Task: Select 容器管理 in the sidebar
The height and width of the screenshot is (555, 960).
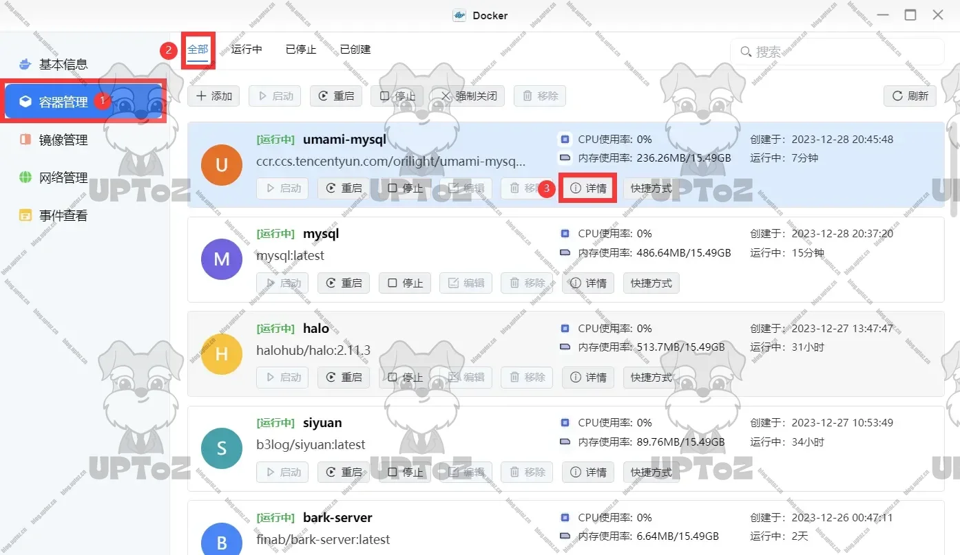Action: click(x=84, y=102)
